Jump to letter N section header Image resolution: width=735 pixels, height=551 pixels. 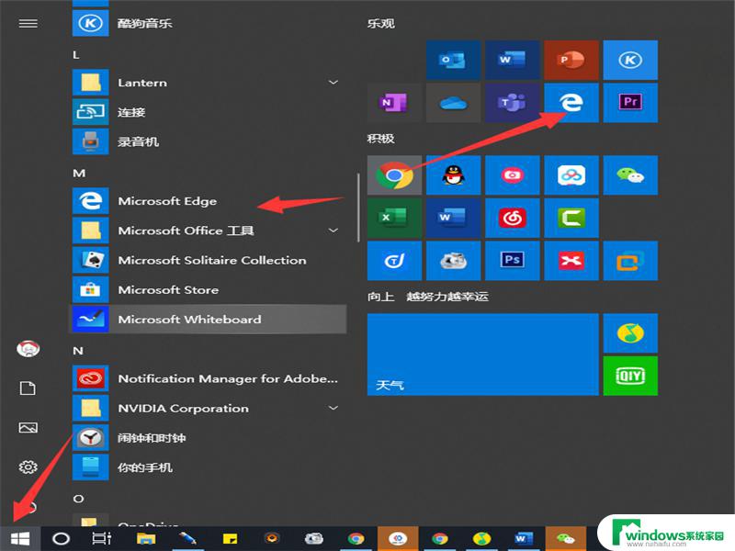click(78, 351)
